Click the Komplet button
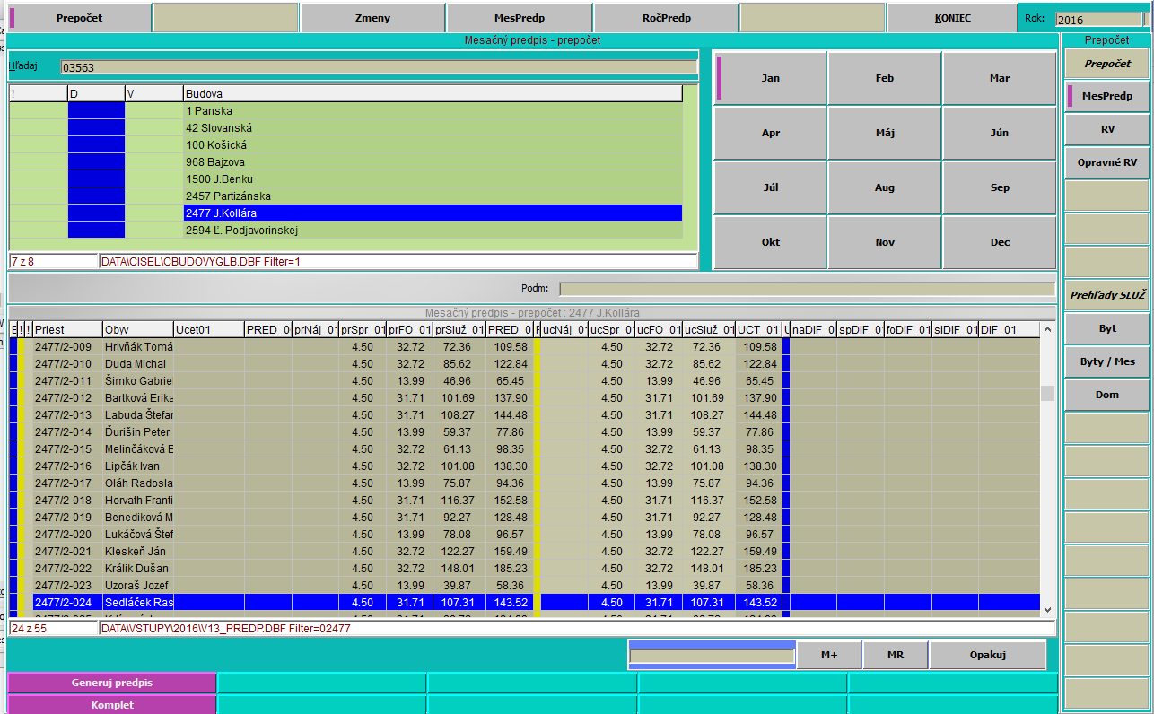 (112, 705)
